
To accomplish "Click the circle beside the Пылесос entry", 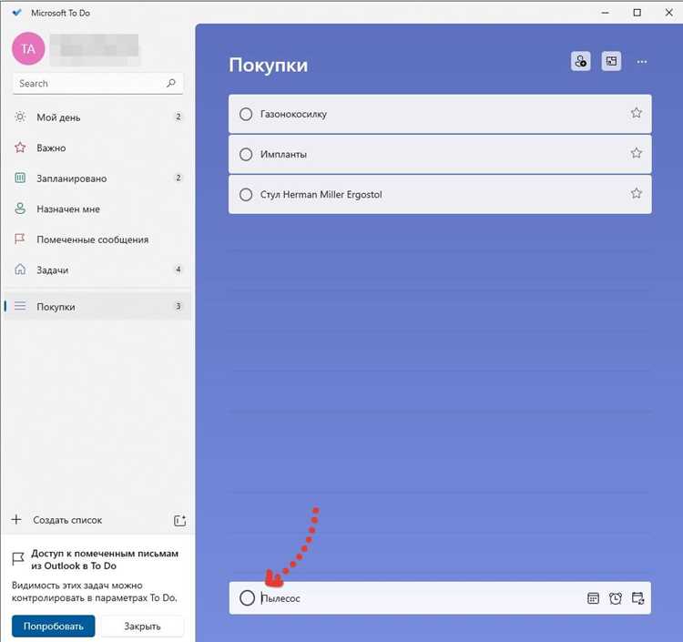I will coord(247,598).
